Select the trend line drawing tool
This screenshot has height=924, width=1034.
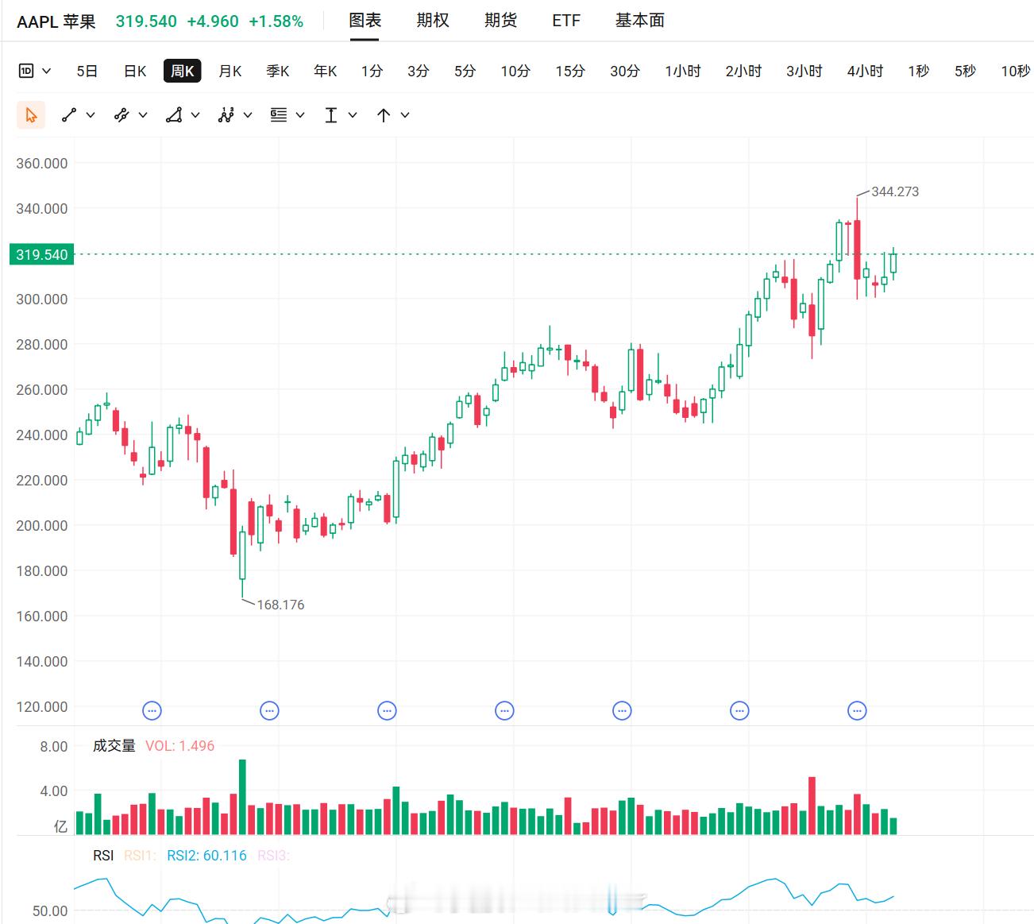(x=69, y=115)
